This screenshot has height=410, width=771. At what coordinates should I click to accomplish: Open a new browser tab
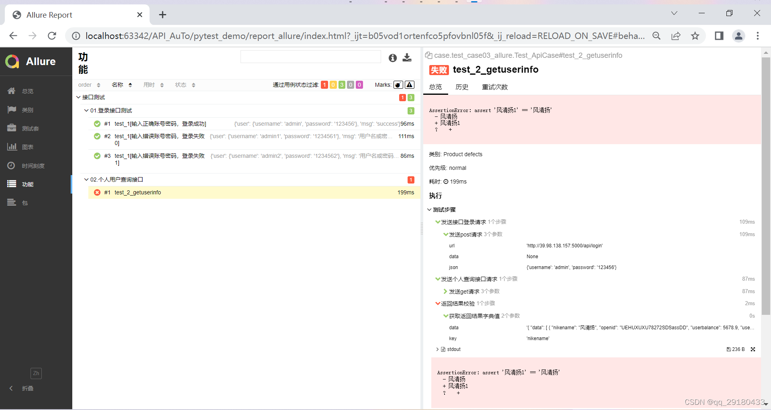tap(163, 15)
